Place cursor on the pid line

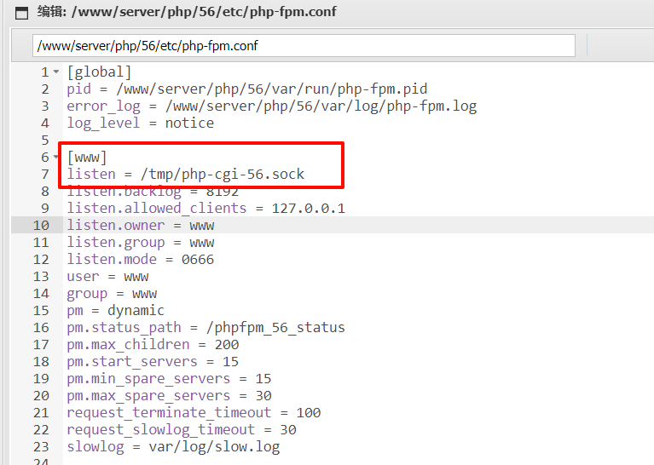(246, 89)
